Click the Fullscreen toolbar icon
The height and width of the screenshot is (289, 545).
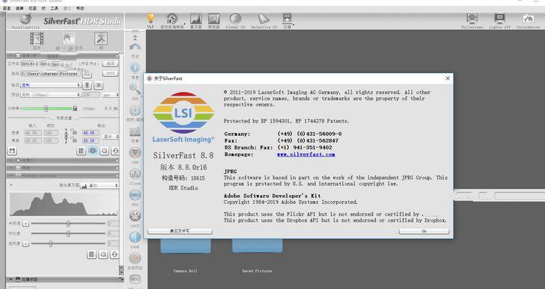click(472, 19)
